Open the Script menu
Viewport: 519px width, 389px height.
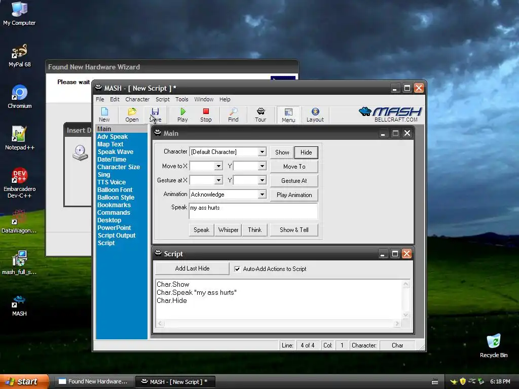click(163, 99)
